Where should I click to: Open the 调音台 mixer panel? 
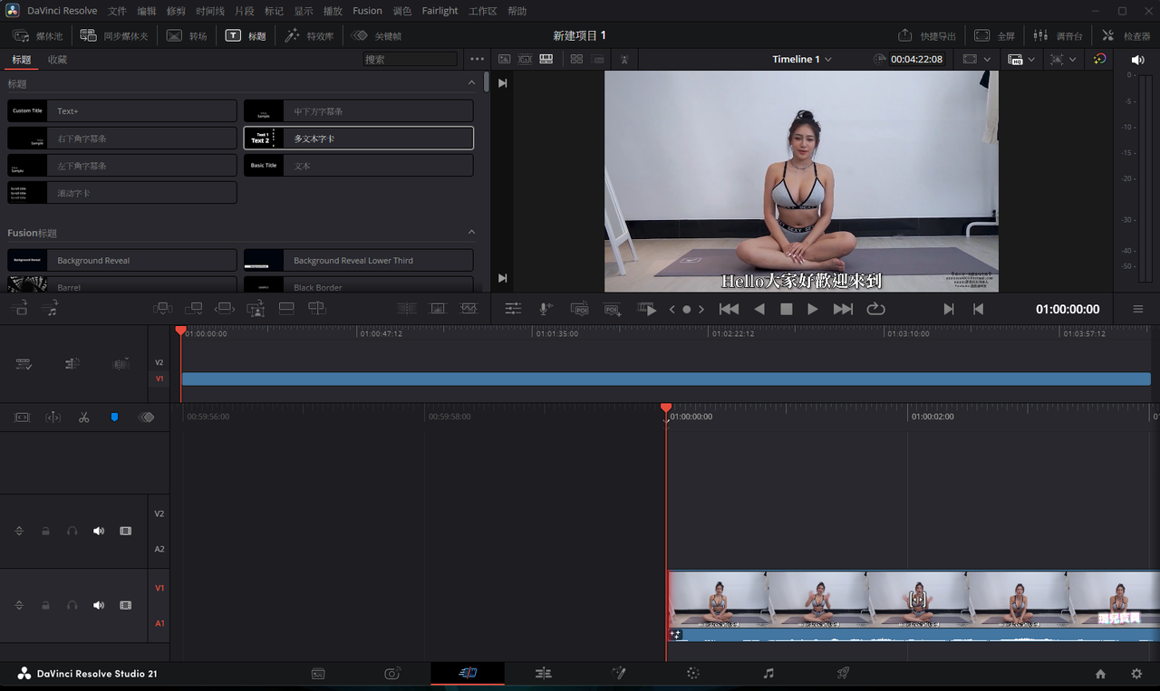(1058, 35)
